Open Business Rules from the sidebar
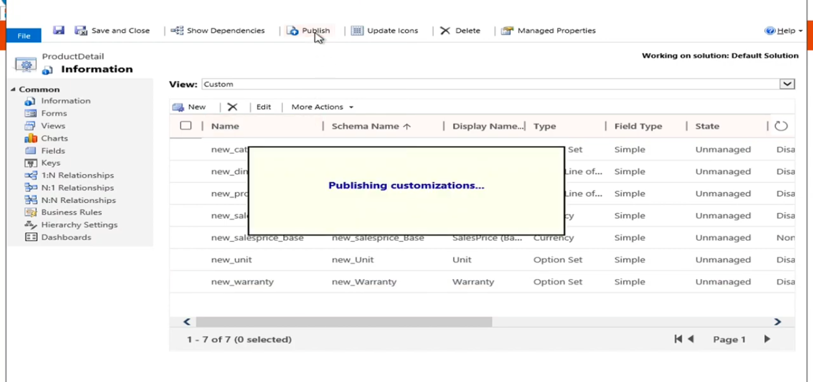The height and width of the screenshot is (382, 813). (71, 212)
